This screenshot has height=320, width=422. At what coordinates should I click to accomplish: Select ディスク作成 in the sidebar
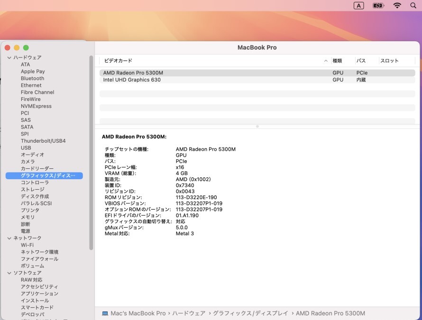click(35, 196)
